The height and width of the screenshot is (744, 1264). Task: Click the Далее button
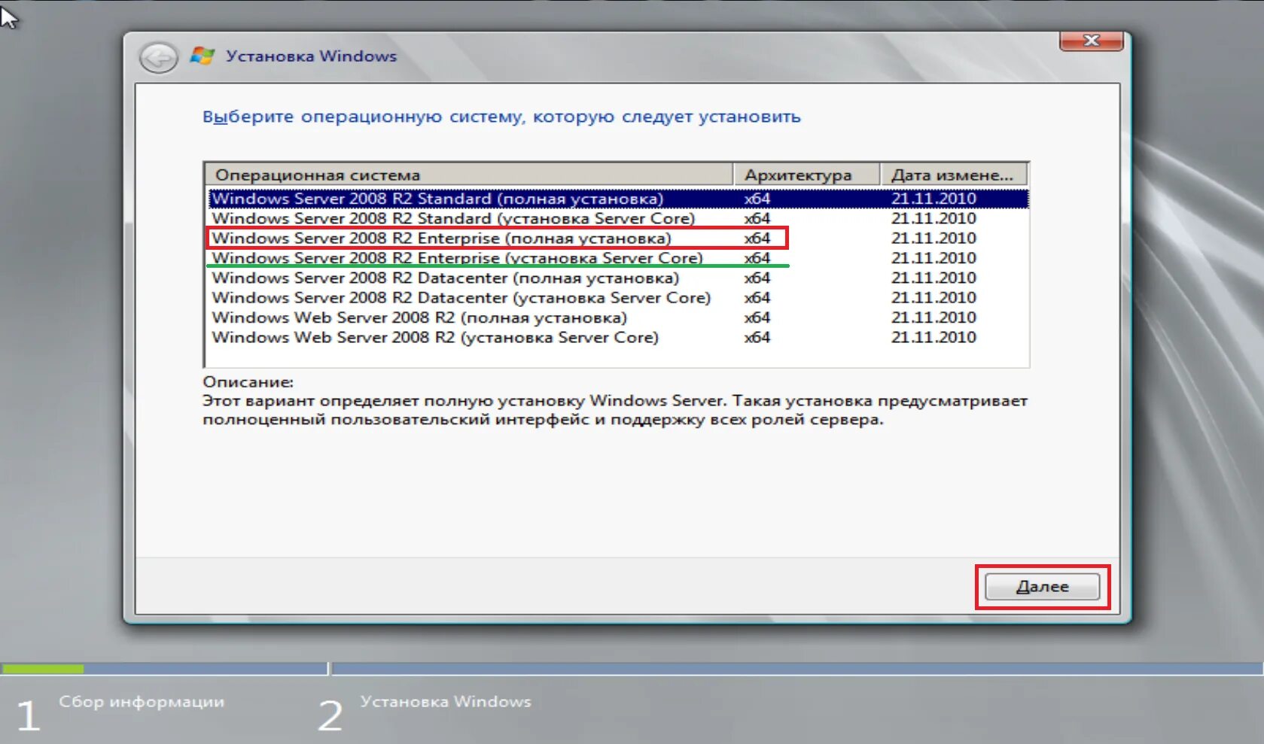pyautogui.click(x=1043, y=587)
